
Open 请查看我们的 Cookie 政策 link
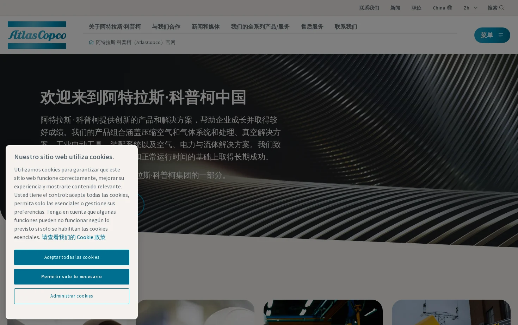[74, 237]
